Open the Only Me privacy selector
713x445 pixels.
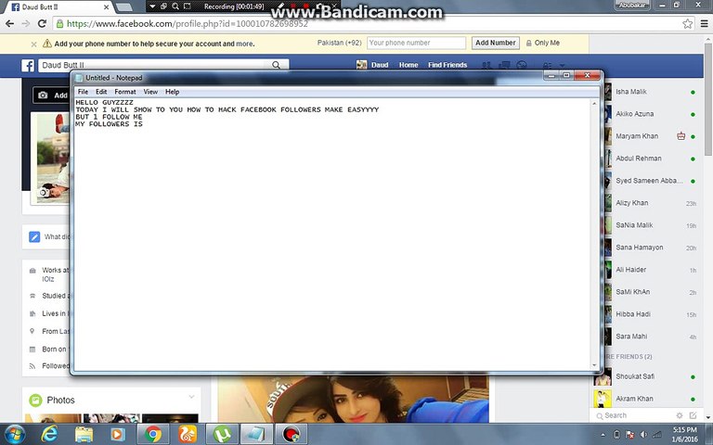[x=543, y=44]
